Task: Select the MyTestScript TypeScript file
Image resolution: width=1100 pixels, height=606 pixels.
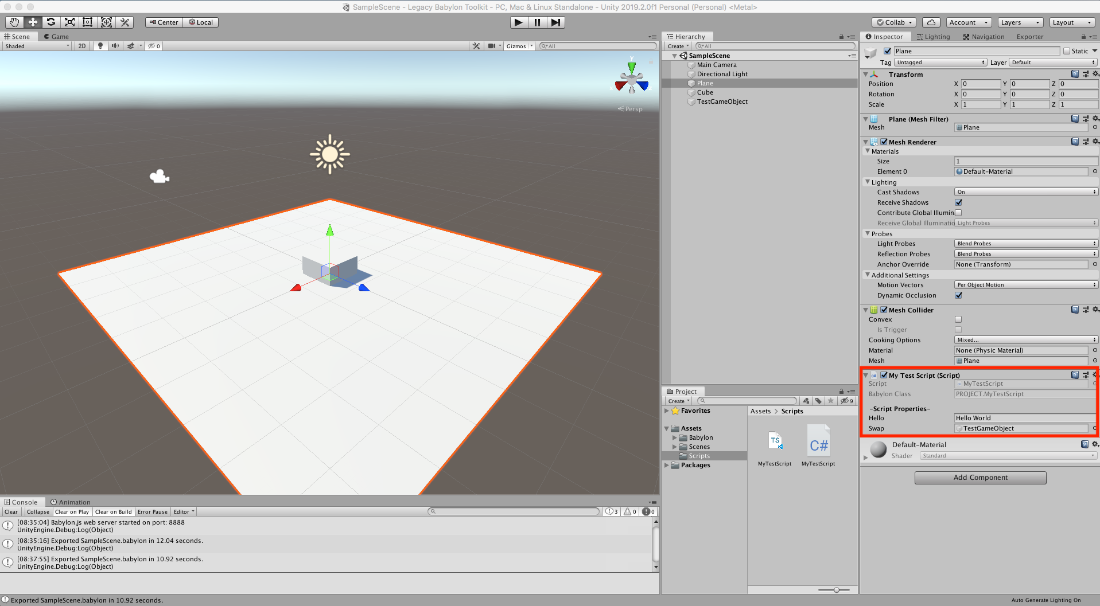Action: coord(775,446)
